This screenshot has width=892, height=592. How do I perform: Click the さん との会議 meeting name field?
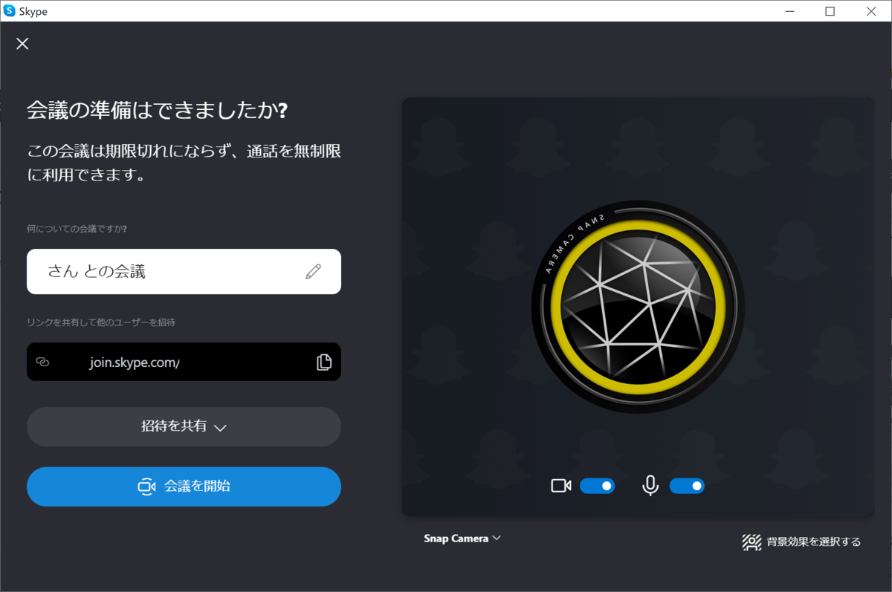184,271
